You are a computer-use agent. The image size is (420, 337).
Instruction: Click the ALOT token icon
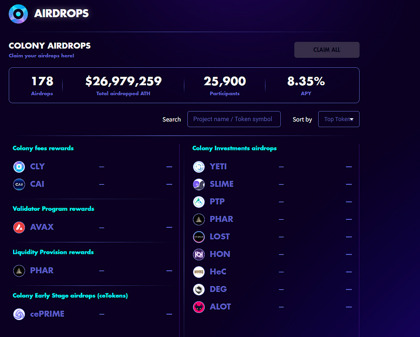pyautogui.click(x=199, y=307)
